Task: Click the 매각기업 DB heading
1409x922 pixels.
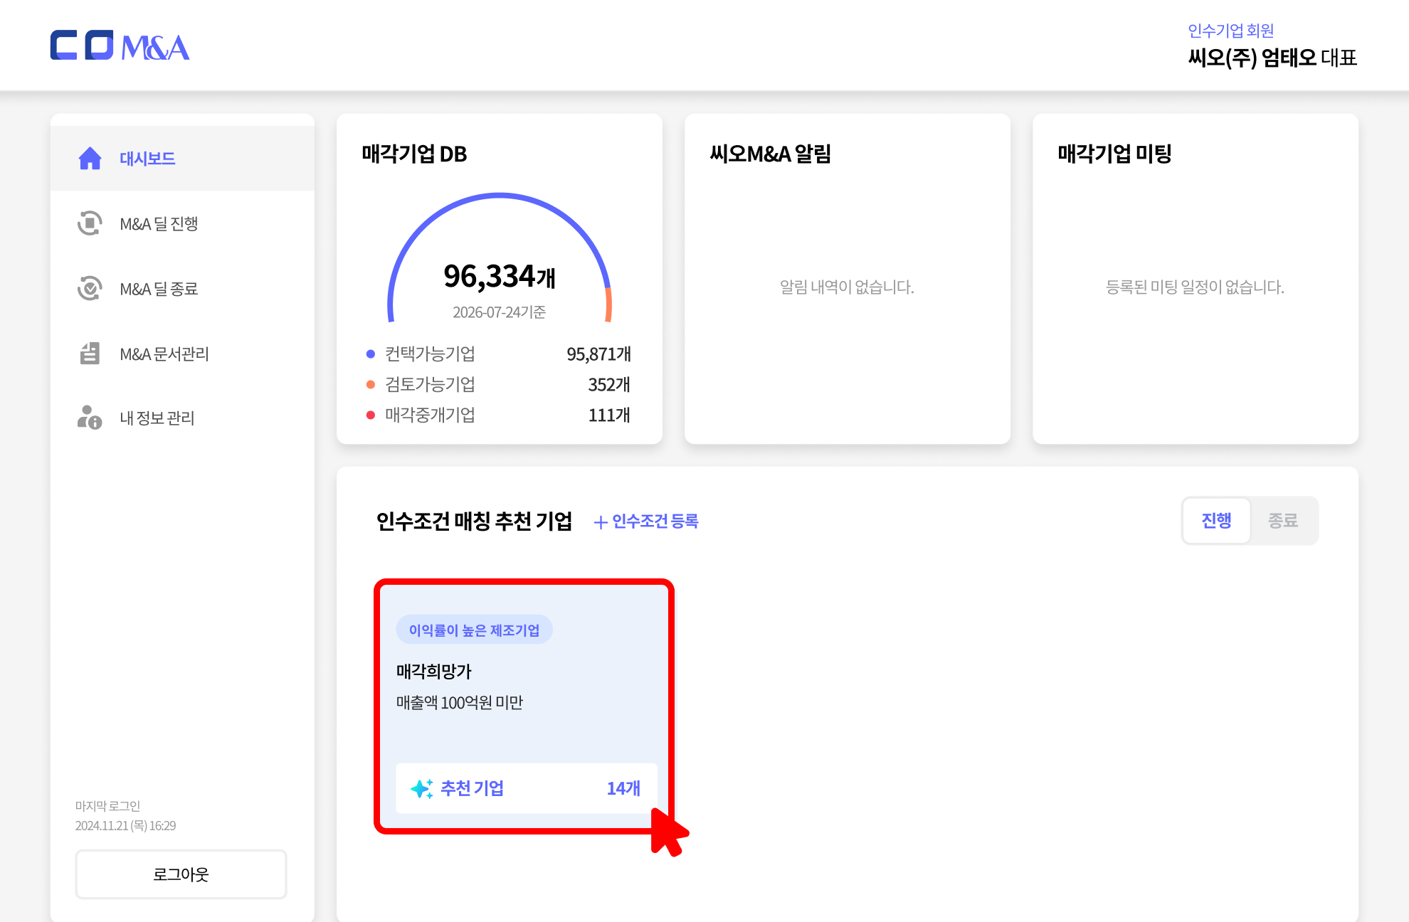Action: pyautogui.click(x=414, y=154)
